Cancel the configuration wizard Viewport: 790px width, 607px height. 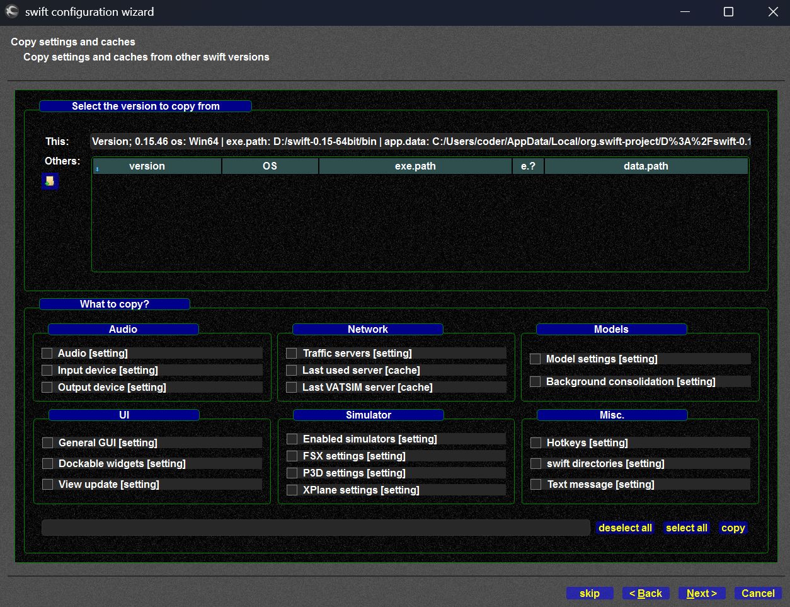[758, 593]
